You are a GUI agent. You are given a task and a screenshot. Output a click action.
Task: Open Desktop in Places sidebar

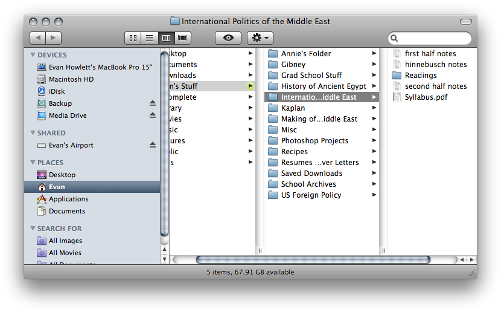[92, 175]
